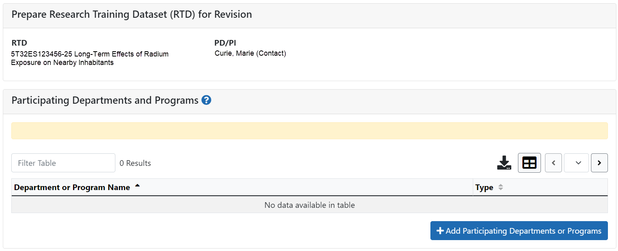
Task: Click the No data available in table row
Action: point(309,205)
